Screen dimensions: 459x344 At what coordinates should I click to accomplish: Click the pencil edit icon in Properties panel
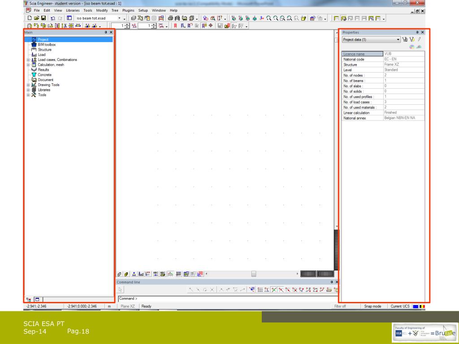pyautogui.click(x=419, y=39)
